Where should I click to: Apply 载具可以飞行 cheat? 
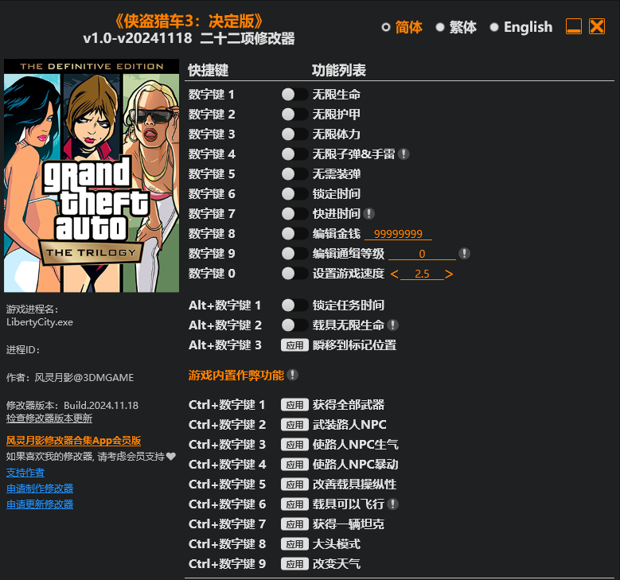coord(294,504)
